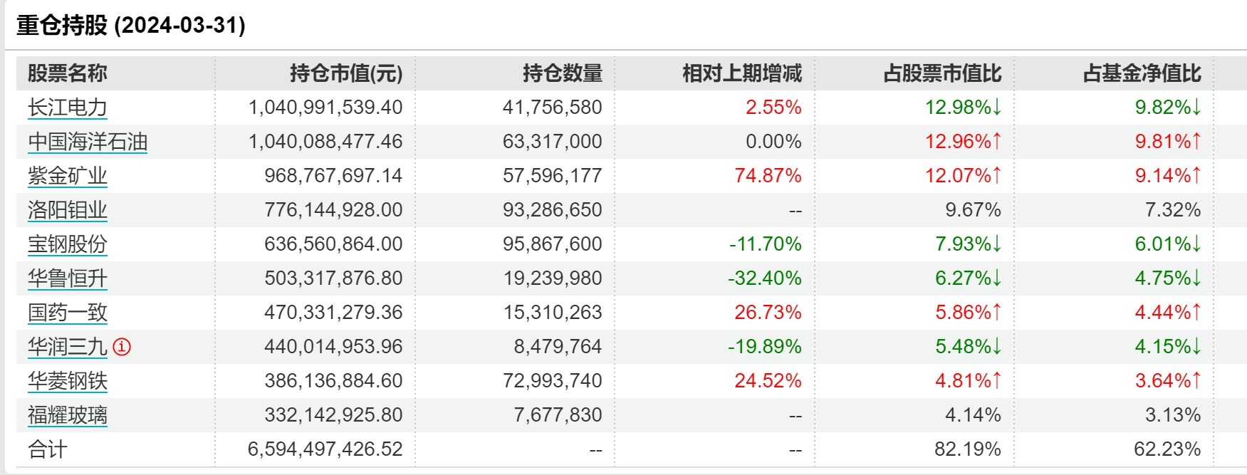The width and height of the screenshot is (1247, 475).
Task: Click the info icon beside 华润三九
Action: pyautogui.click(x=122, y=347)
